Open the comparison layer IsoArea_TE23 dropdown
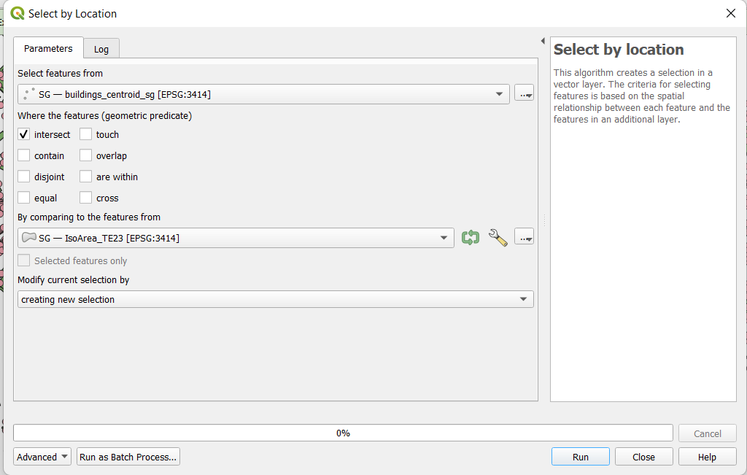747x475 pixels. pos(236,238)
